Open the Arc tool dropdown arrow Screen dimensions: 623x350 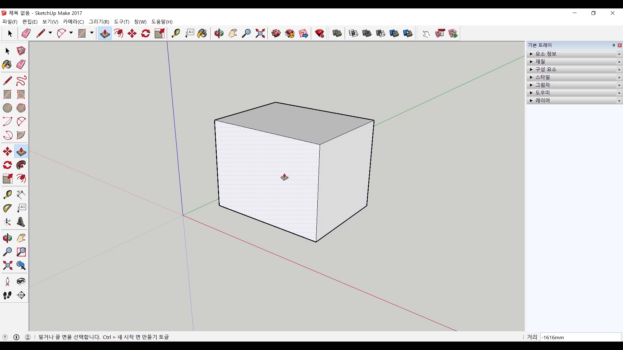coord(71,33)
